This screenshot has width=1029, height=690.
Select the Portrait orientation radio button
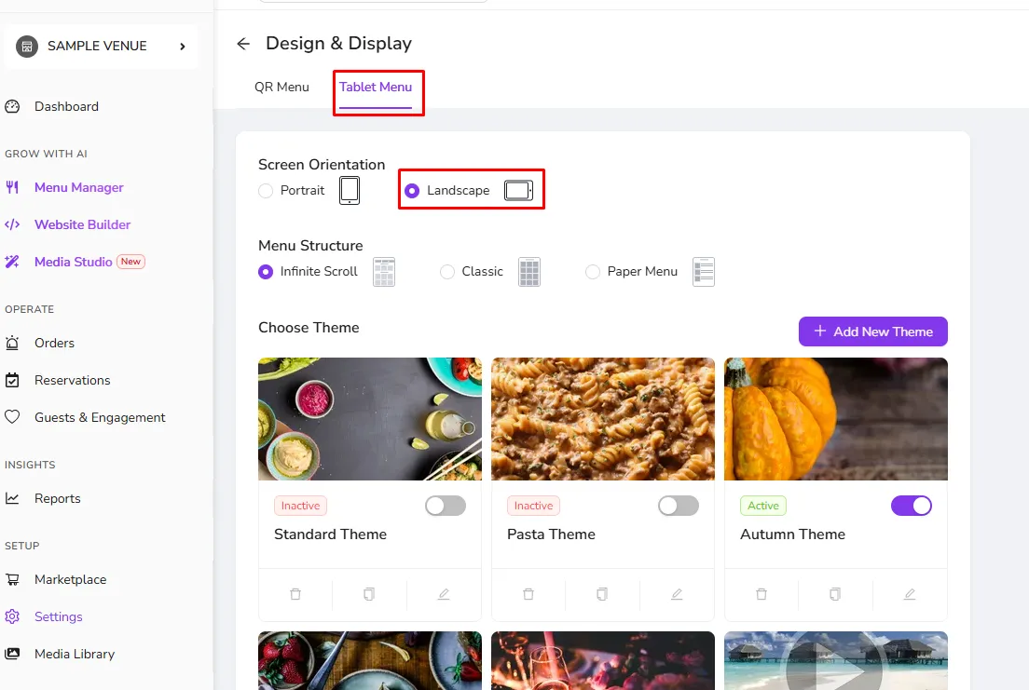pos(266,191)
